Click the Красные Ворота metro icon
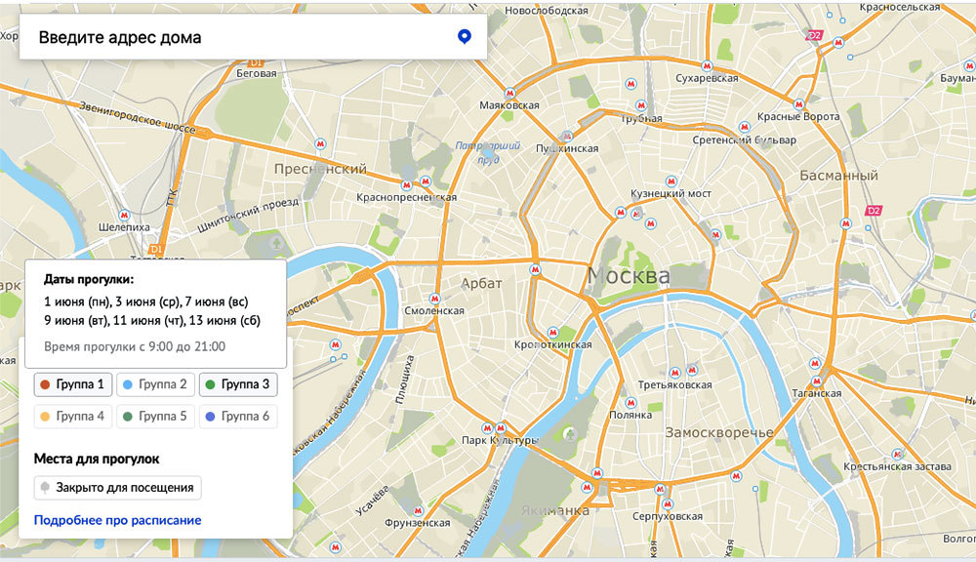 coord(800,102)
